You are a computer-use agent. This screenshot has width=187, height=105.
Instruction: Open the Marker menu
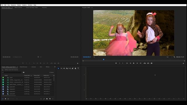pyautogui.click(x=19, y=5)
